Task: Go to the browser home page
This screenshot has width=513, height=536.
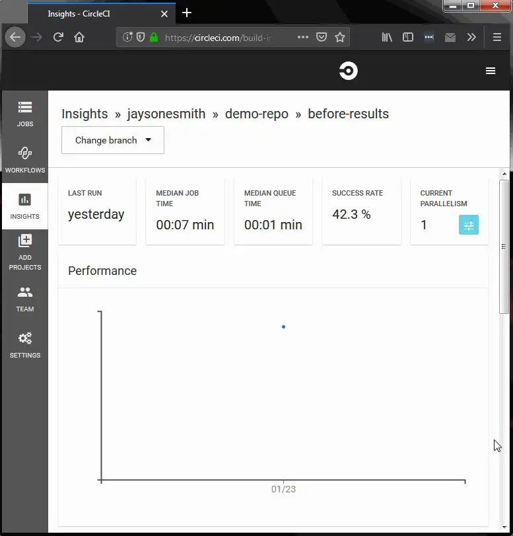Action: [x=79, y=37]
